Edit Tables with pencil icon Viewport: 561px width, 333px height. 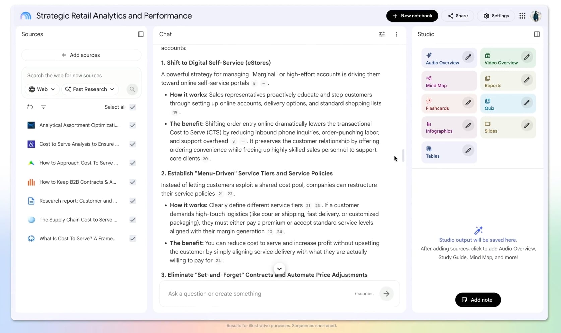click(468, 150)
